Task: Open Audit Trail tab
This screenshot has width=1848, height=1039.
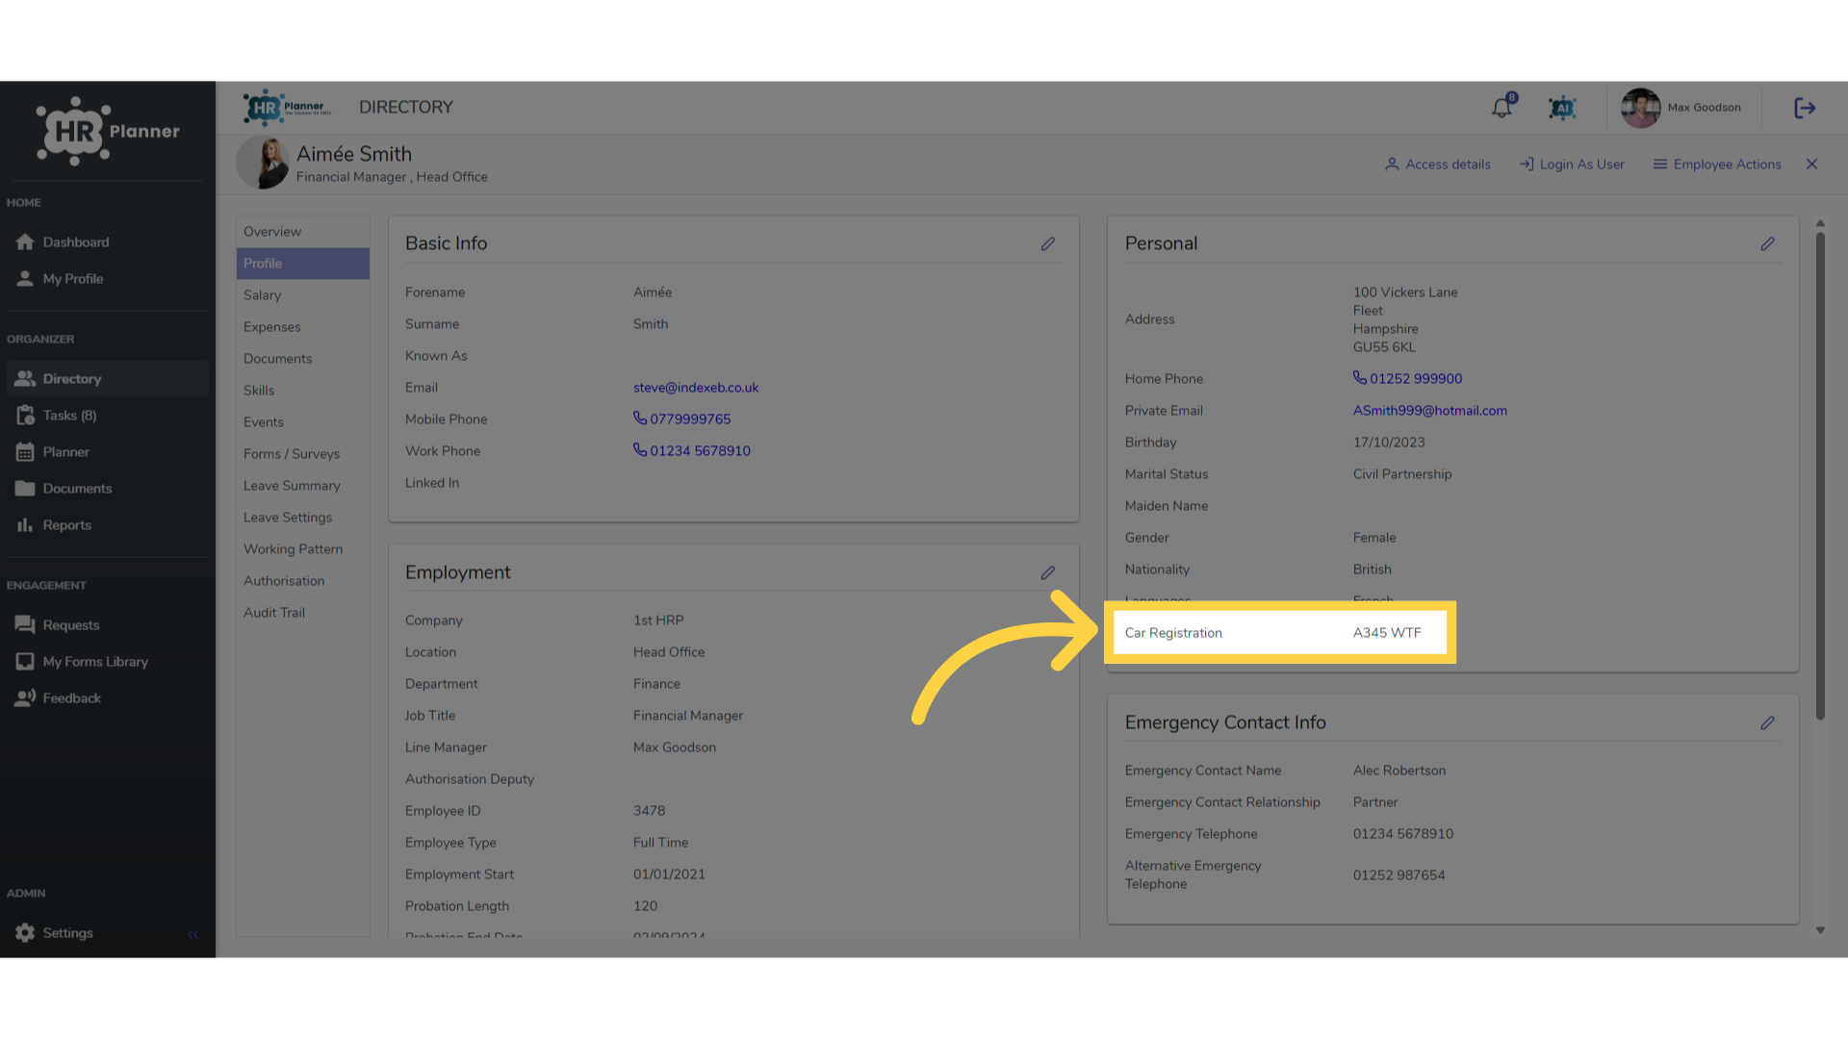Action: 303,613
